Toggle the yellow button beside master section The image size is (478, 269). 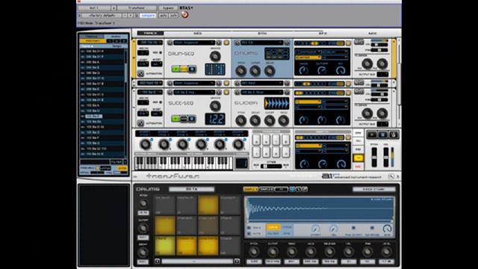pyautogui.click(x=358, y=158)
